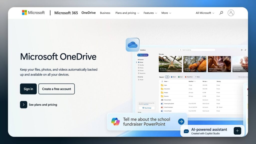This screenshot has width=256, height=144.
Task: Open the Personal Vault
Action: [x=167, y=100]
